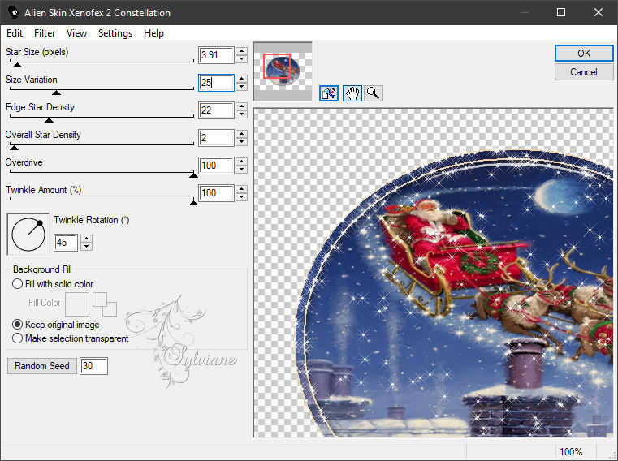Increase Overdrive value spinner

click(x=242, y=162)
